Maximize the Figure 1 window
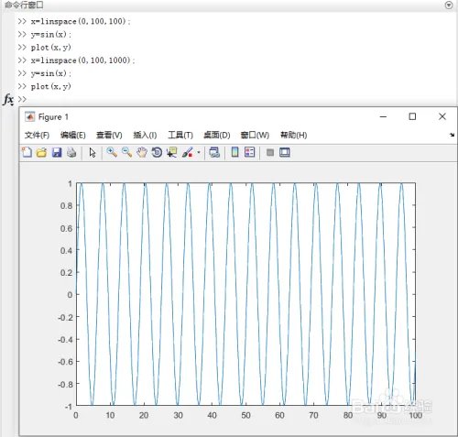Screen dimensions: 458x437 click(412, 116)
